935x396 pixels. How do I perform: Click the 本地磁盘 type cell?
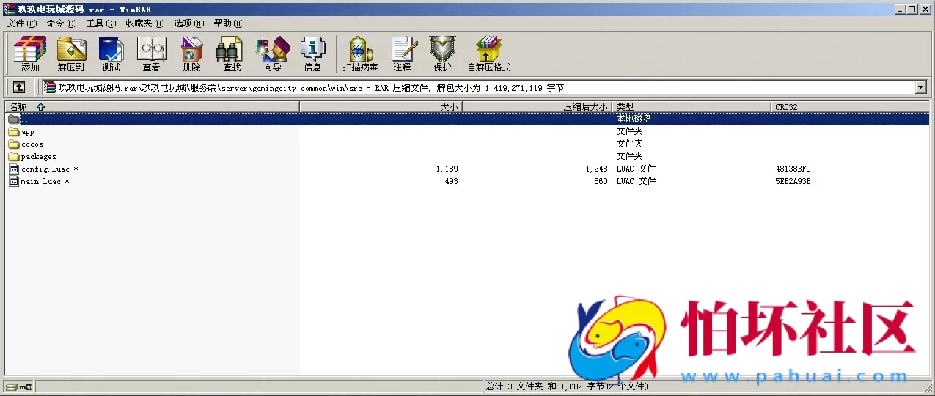(634, 119)
